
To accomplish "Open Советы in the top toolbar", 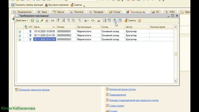I will pos(76,5).
